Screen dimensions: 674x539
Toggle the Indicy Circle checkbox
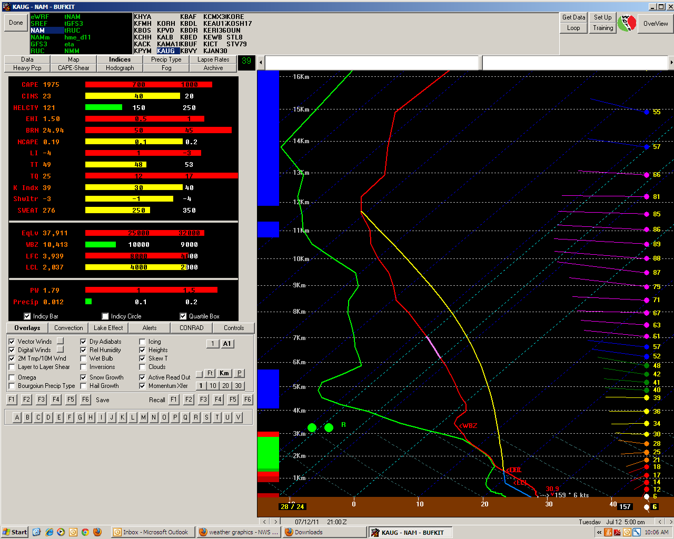(x=105, y=316)
